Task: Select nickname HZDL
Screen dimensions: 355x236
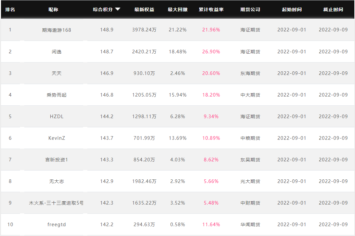Action: (x=57, y=117)
